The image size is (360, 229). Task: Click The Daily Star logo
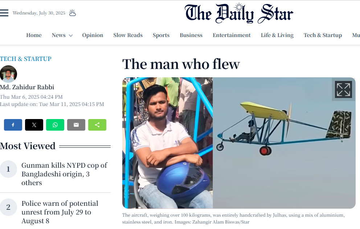coord(239,13)
